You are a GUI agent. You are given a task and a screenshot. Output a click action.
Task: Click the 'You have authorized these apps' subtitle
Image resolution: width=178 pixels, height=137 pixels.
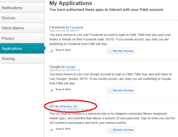click(x=106, y=10)
